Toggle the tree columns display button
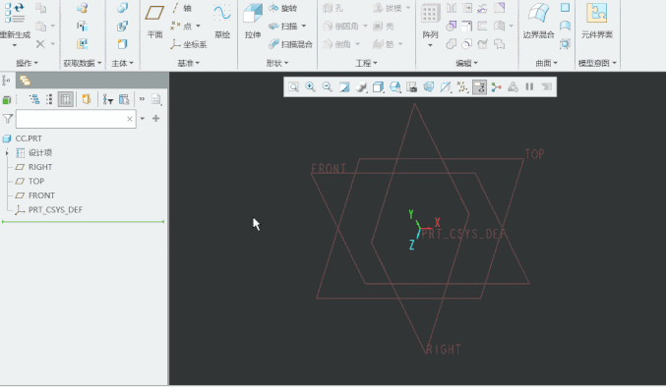Screen dimensions: 666x387 coord(65,99)
